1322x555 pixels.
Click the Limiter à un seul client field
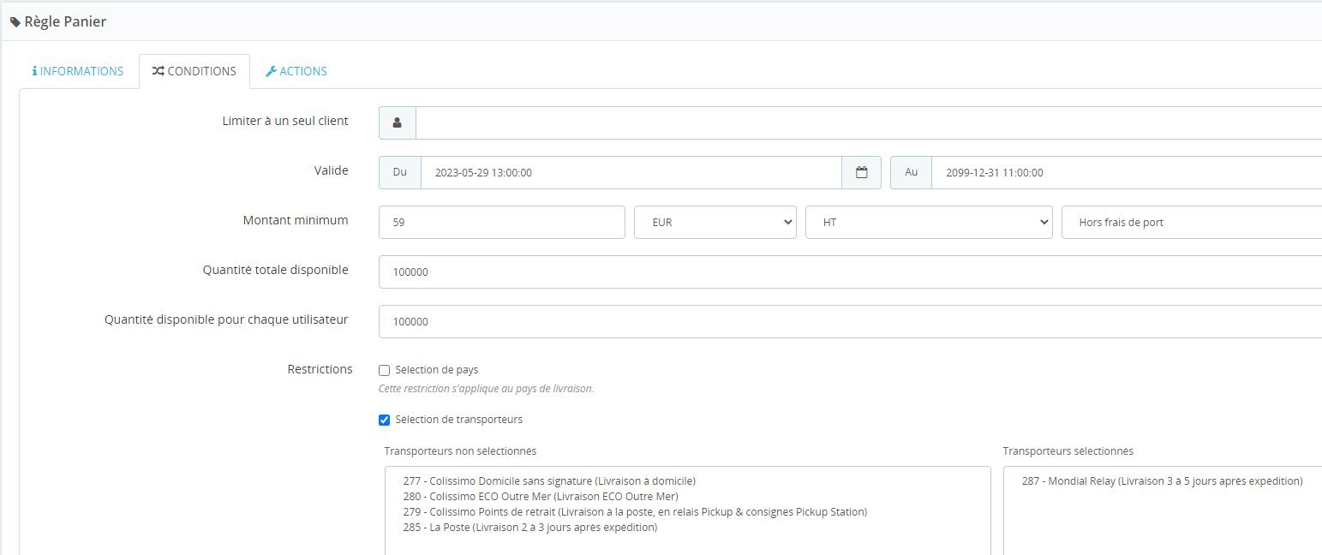(869, 122)
